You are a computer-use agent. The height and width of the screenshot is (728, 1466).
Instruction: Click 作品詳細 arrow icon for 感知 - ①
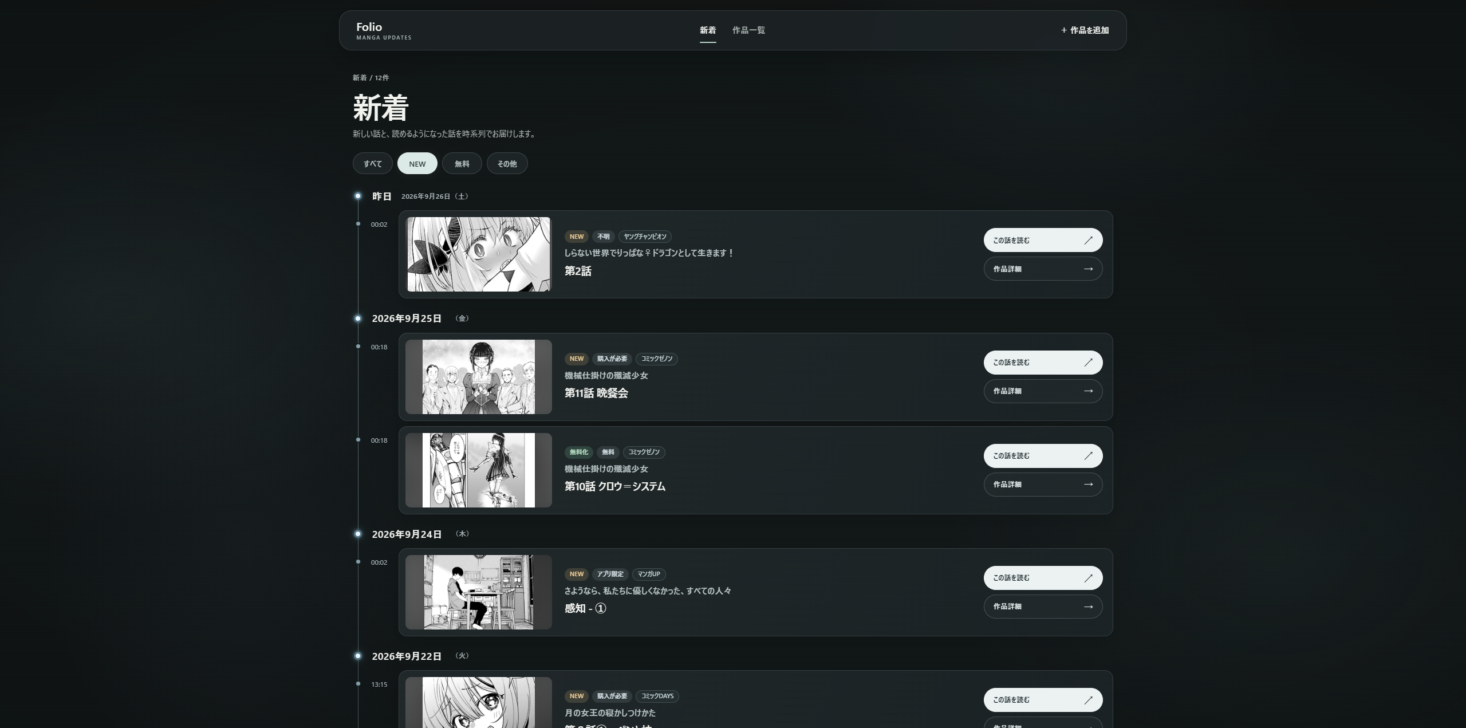pos(1089,607)
